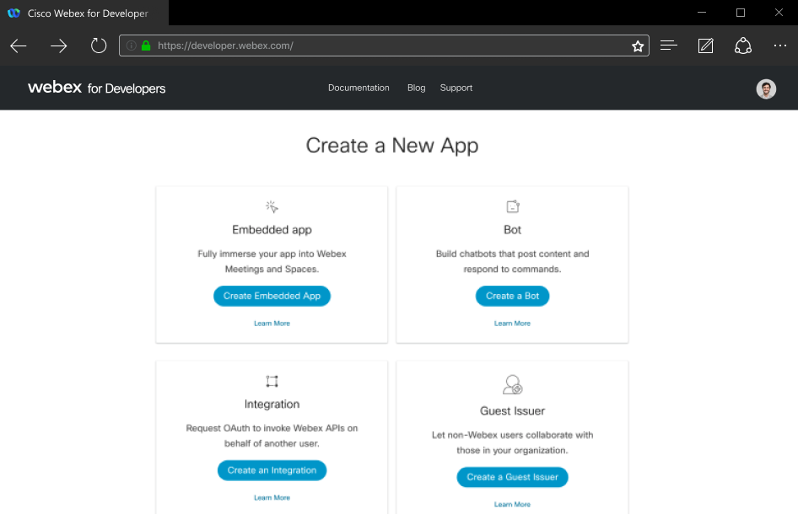Viewport: 798px width, 514px height.
Task: Select the Cisco Webex for Developer tab
Action: click(84, 13)
